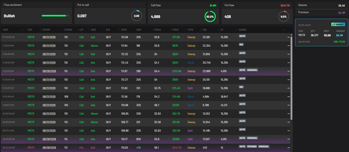The width and height of the screenshot is (349, 152).
Task: Click the red MSTR ticker in the Put row
Action: click(x=30, y=148)
